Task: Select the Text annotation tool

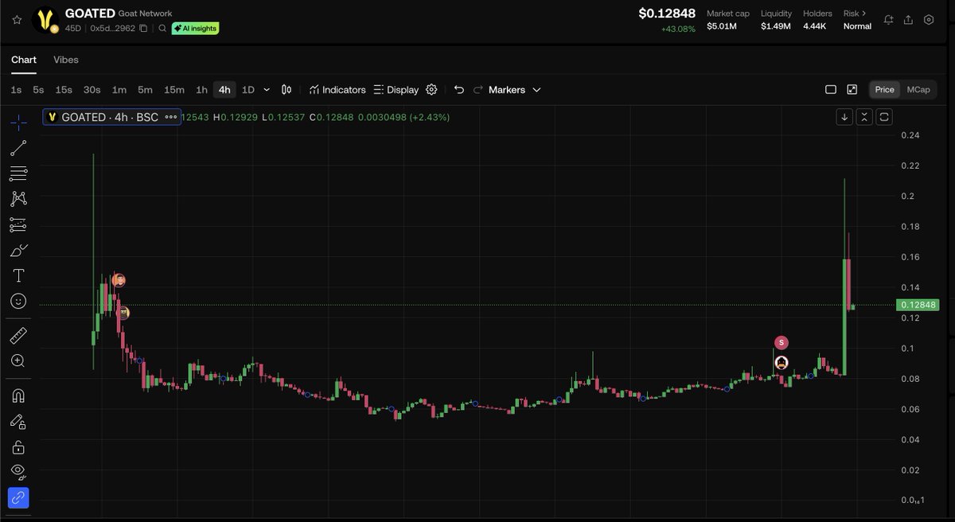Action: point(18,275)
